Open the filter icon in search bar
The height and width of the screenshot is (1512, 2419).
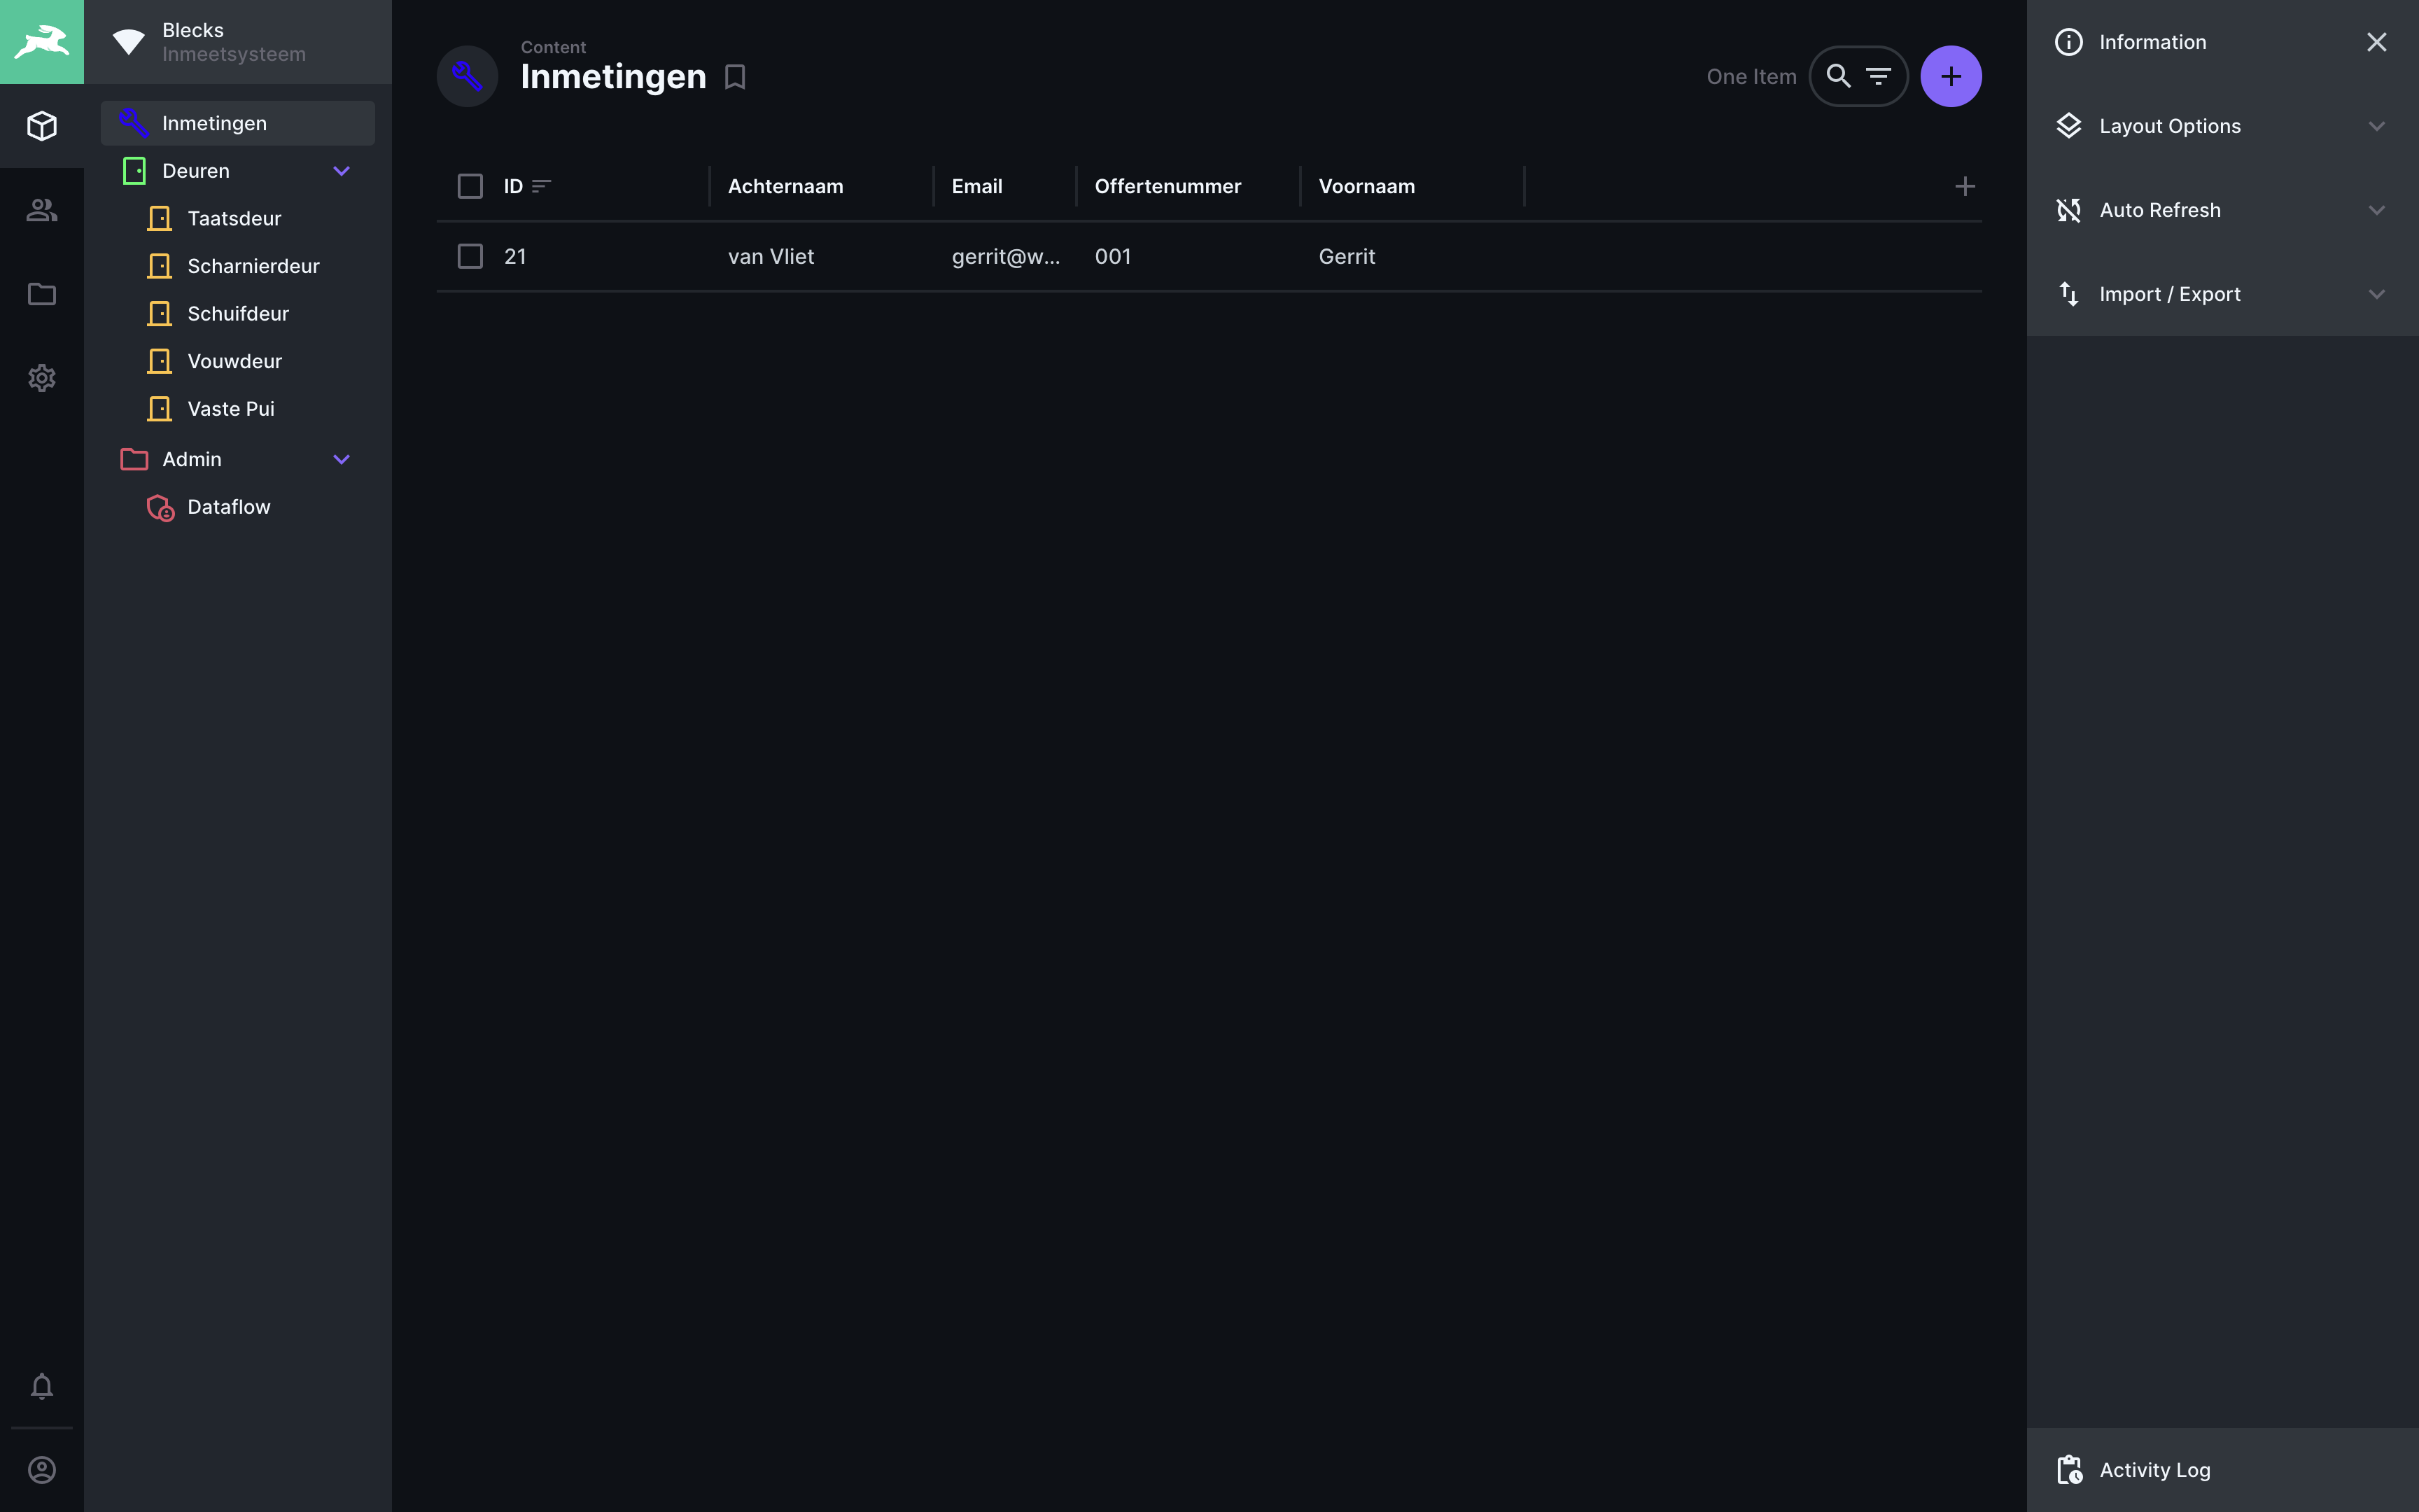tap(1878, 76)
